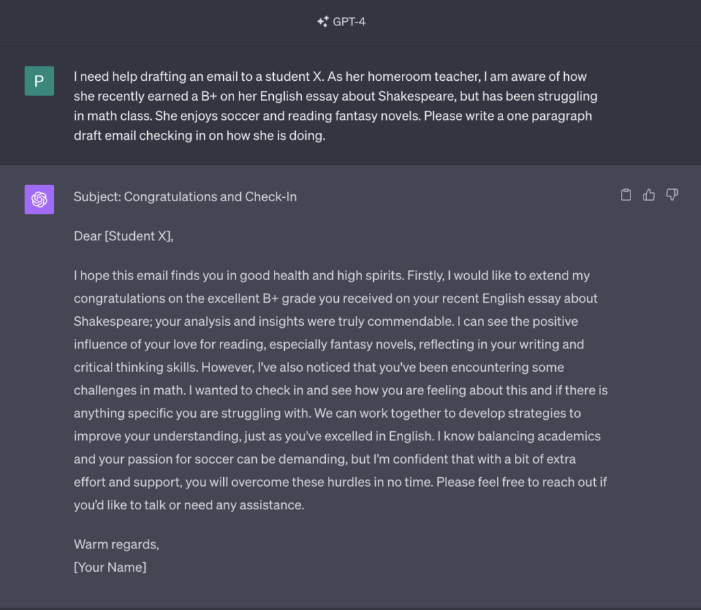Click the line starting 'improve your understanding'
The image size is (701, 610).
pyautogui.click(x=337, y=436)
